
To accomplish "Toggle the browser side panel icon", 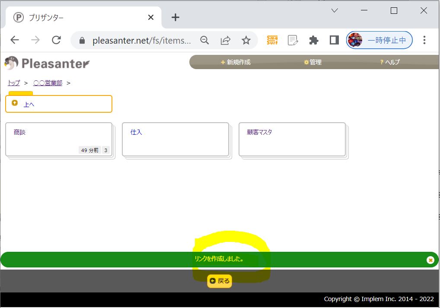I will [334, 40].
